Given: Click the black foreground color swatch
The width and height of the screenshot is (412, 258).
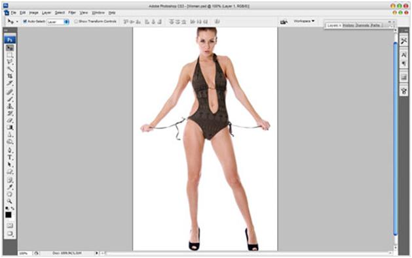Looking at the screenshot, I should tap(9, 215).
